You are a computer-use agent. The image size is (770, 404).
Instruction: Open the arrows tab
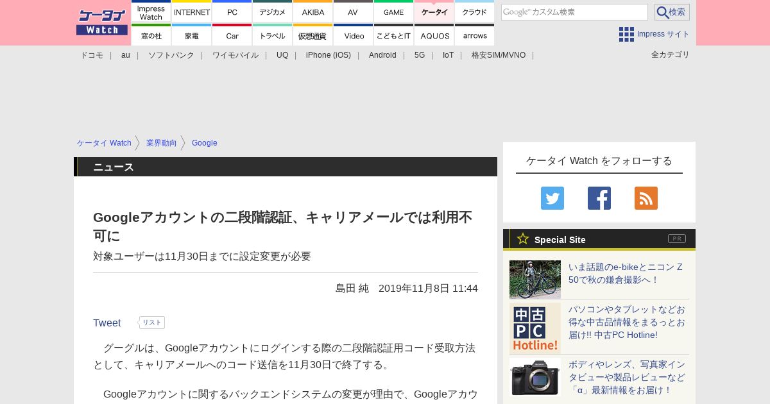point(475,35)
